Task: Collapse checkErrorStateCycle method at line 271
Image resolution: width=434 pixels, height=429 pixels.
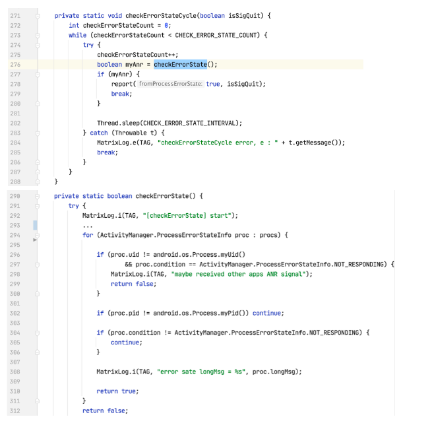Action: click(38, 16)
